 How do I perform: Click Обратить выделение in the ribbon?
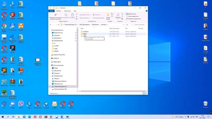pyautogui.click(x=133, y=19)
